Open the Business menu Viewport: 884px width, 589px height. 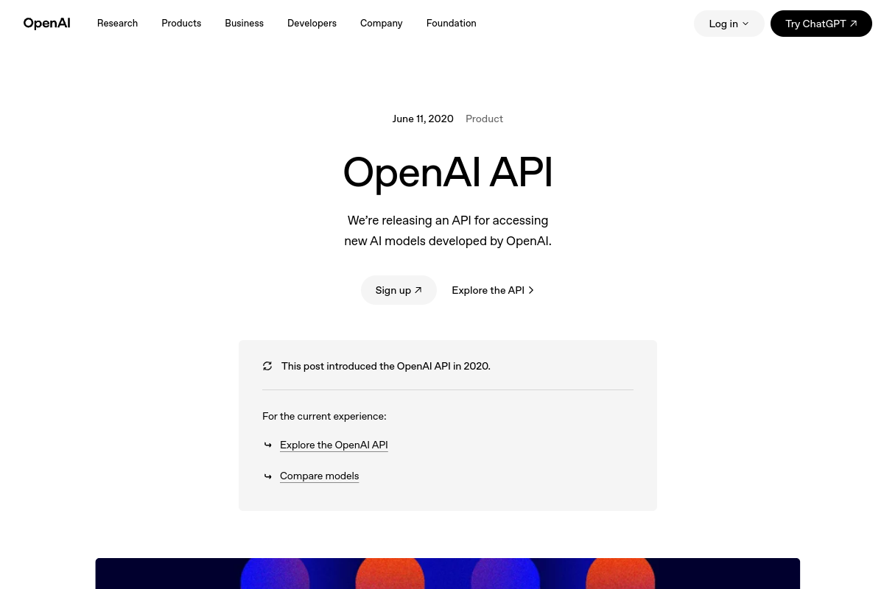[x=244, y=24]
